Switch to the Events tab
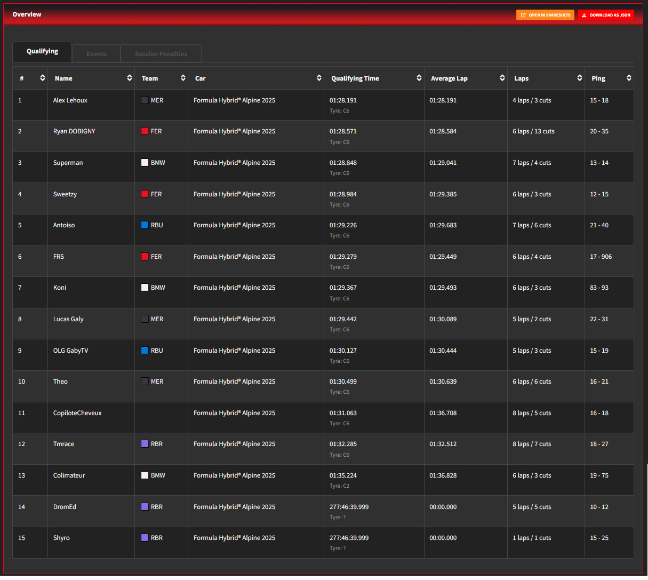648x580 pixels. click(x=97, y=54)
